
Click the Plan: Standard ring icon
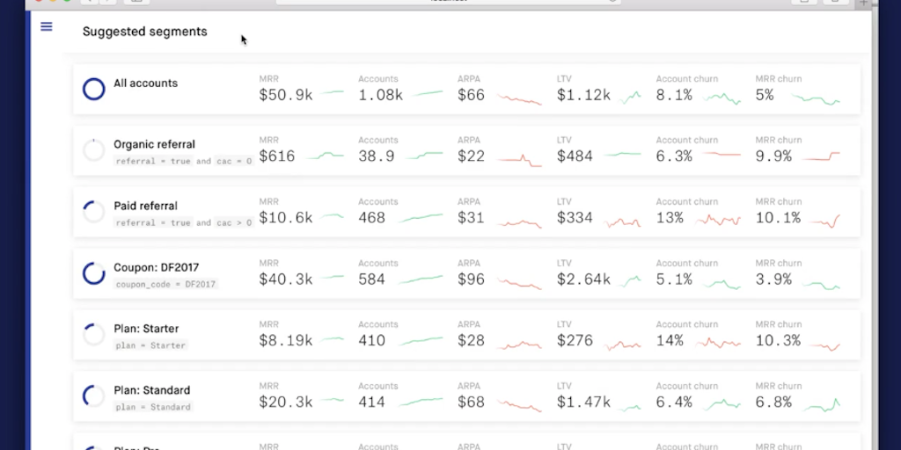tap(93, 396)
